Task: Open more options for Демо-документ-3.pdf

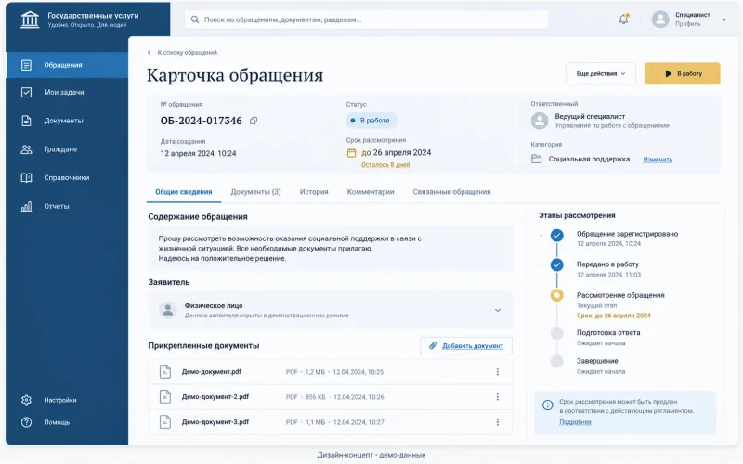Action: point(498,422)
